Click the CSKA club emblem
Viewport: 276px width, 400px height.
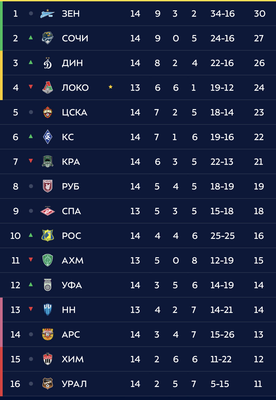click(x=48, y=112)
